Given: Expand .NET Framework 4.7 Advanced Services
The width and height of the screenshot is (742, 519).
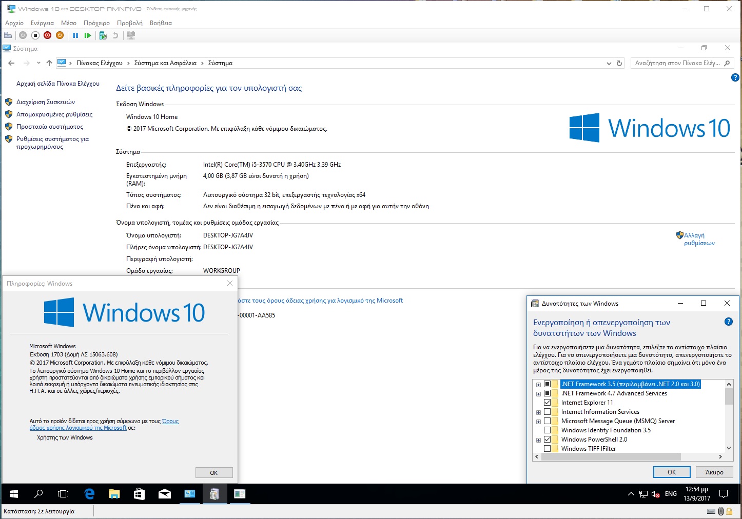Looking at the screenshot, I should click(538, 394).
